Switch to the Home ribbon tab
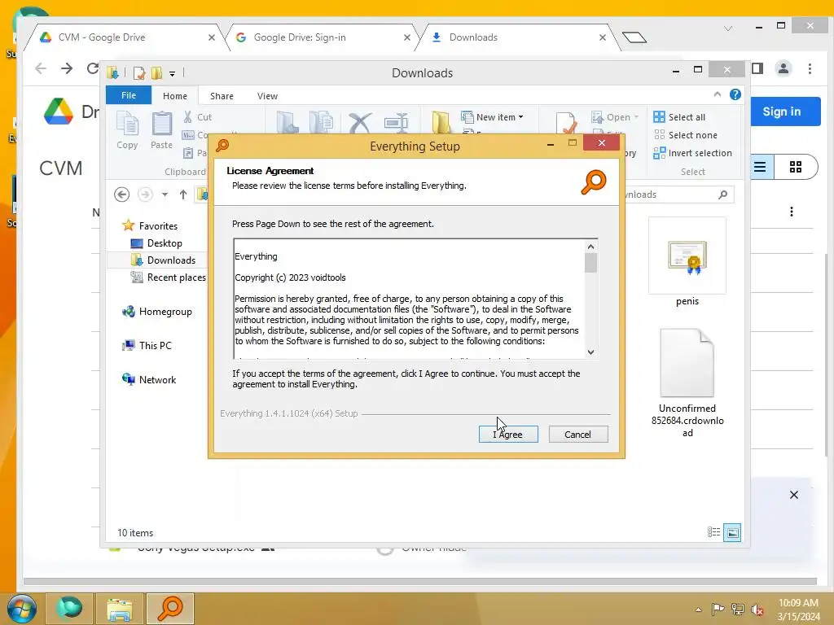Viewport: 834px width, 625px height. click(x=175, y=96)
